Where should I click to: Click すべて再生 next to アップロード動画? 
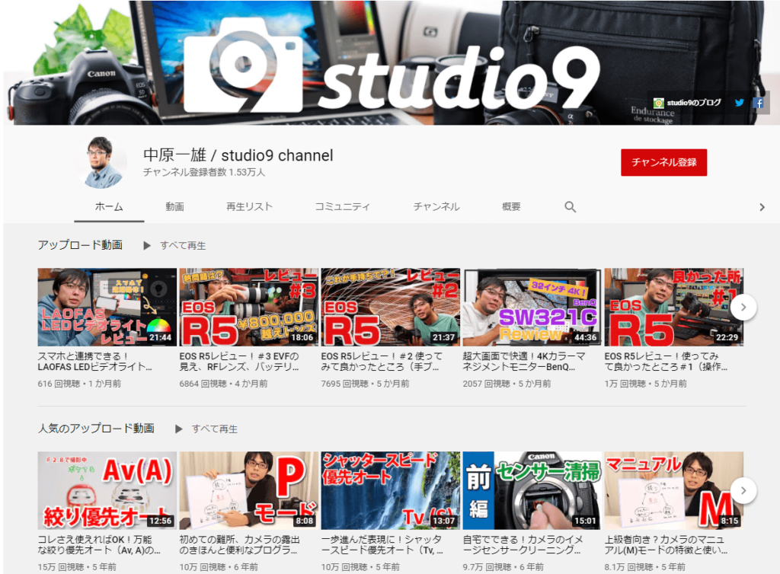point(183,245)
